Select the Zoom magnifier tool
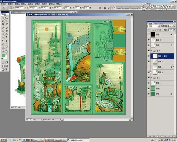Viewport: 177px width, 142px height. 6,51
